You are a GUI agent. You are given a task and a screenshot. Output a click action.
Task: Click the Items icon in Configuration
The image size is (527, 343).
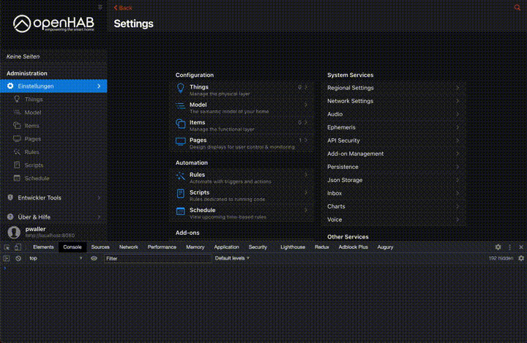point(181,124)
